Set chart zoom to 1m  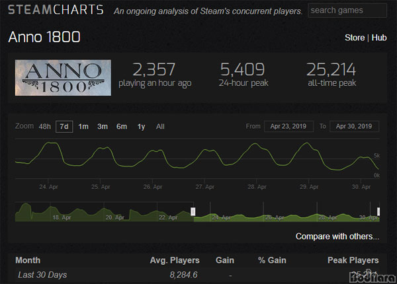83,126
